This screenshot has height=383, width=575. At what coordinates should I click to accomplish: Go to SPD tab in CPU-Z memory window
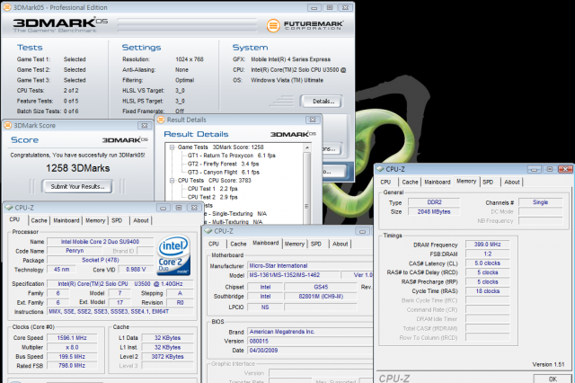coord(488,182)
